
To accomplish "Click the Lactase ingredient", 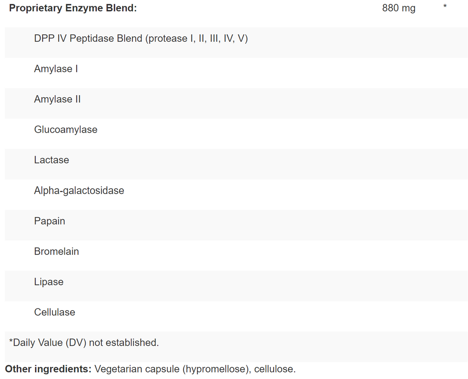I will tap(51, 160).
